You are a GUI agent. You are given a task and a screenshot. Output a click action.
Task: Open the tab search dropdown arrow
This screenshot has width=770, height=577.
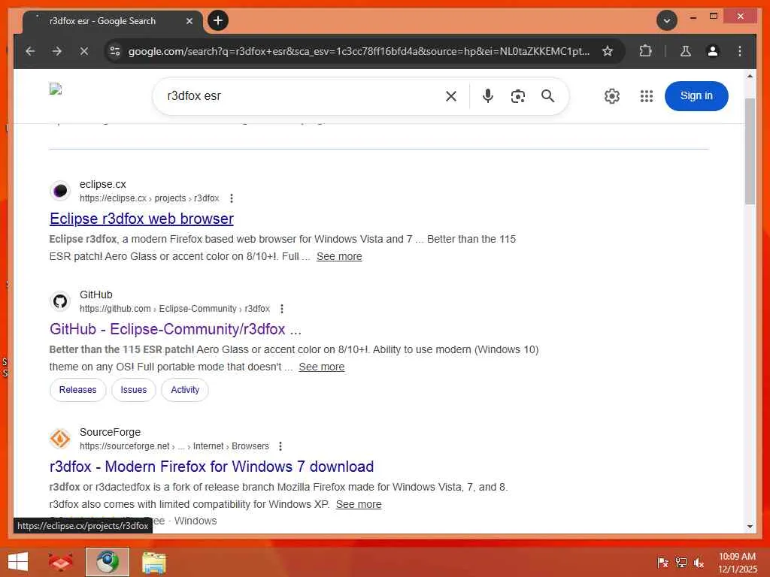[x=667, y=20]
